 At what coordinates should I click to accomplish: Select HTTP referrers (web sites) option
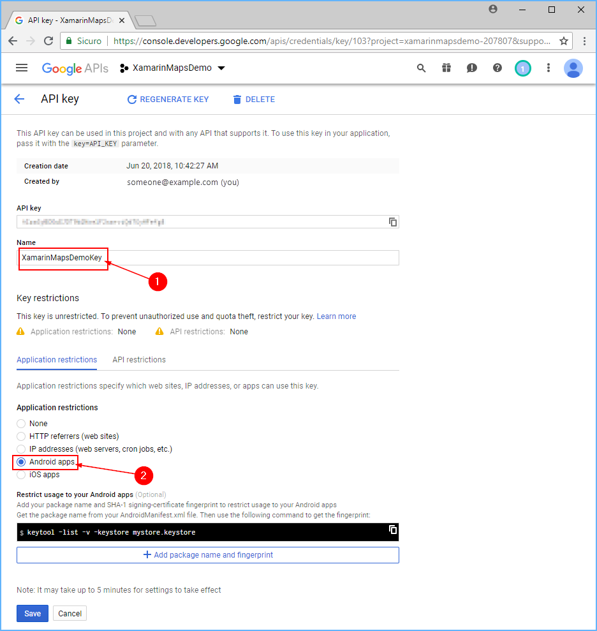tap(21, 436)
